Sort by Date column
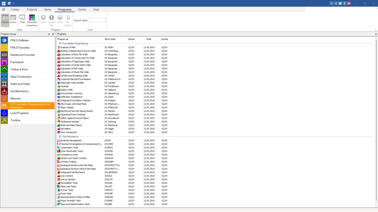This screenshot has width=378, height=212. click(x=149, y=39)
